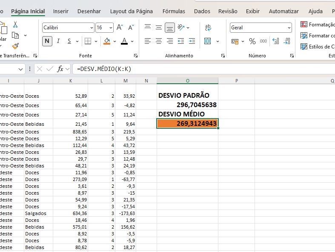Open Conditional Formatting (Formatação)
This screenshot has height=252, width=335.
318,25
